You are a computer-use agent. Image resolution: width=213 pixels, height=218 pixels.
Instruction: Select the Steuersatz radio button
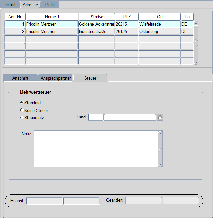pyautogui.click(x=22, y=118)
